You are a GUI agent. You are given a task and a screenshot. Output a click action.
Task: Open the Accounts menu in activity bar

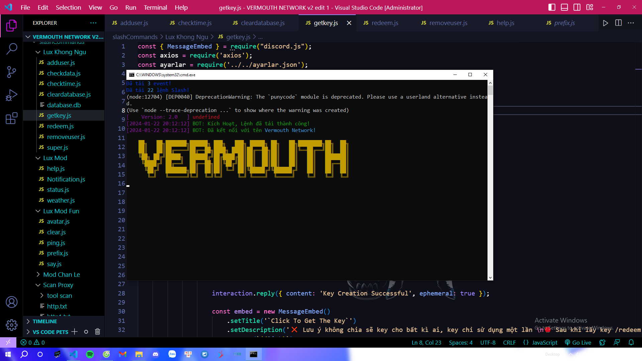[x=12, y=302]
